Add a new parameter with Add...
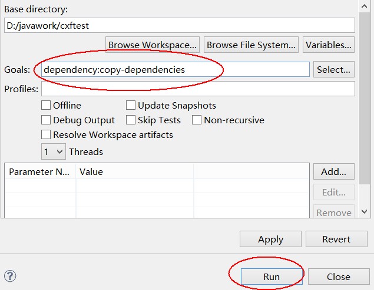Image resolution: width=374 pixels, height=290 pixels. [334, 172]
